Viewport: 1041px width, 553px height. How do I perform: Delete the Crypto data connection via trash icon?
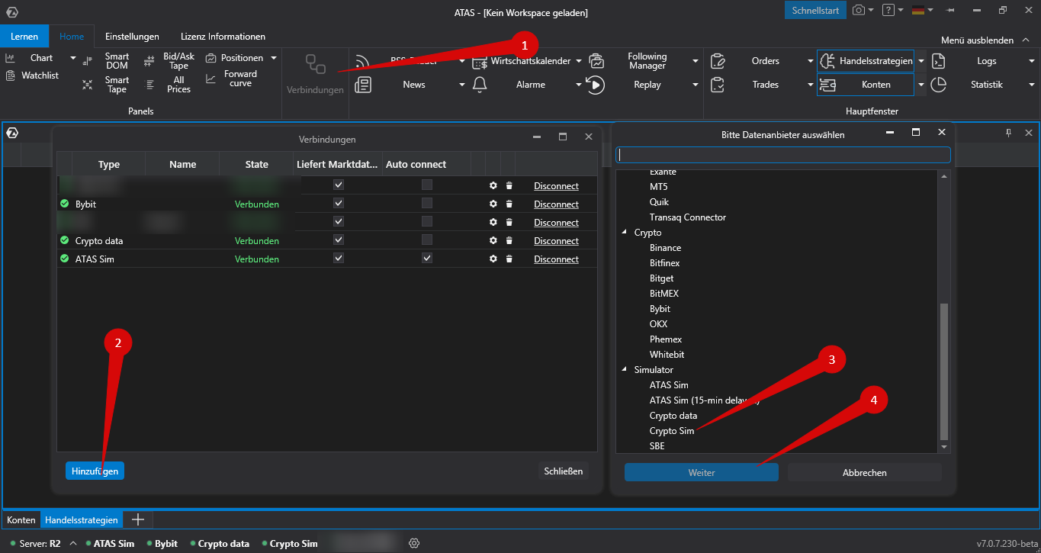point(509,241)
